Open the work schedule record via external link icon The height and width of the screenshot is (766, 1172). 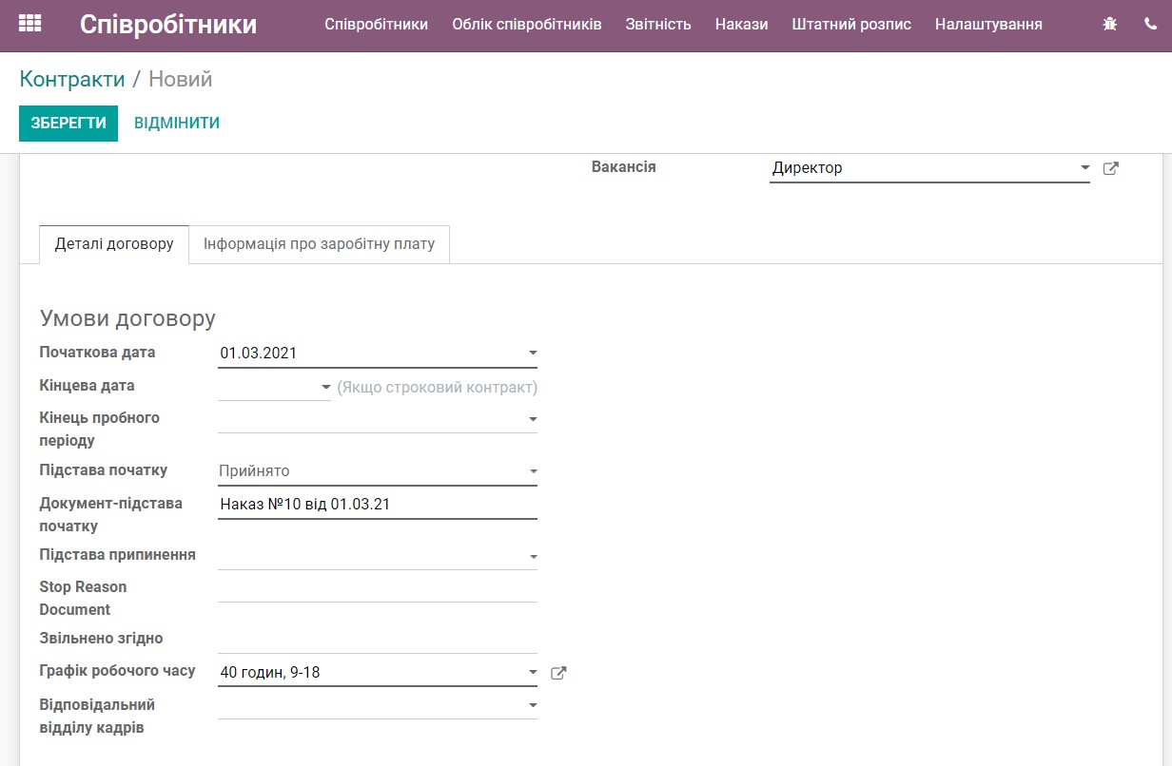558,672
